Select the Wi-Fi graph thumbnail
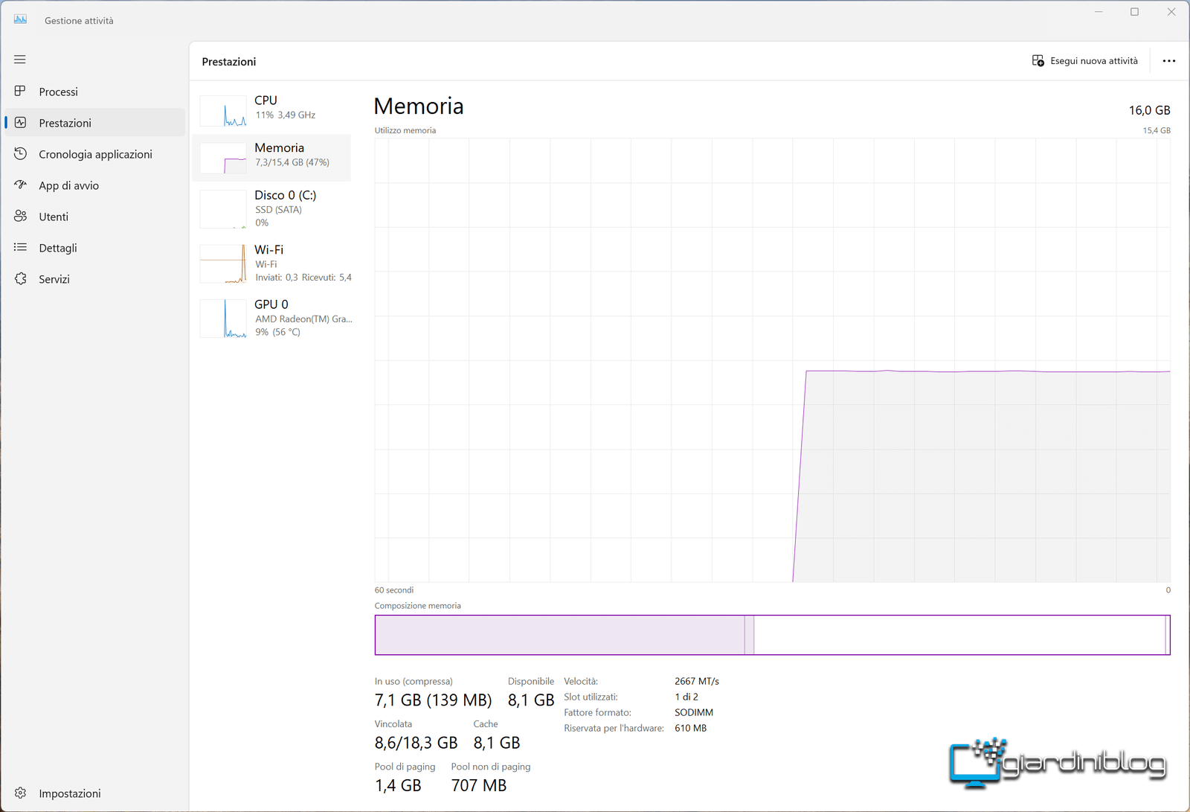 [223, 263]
